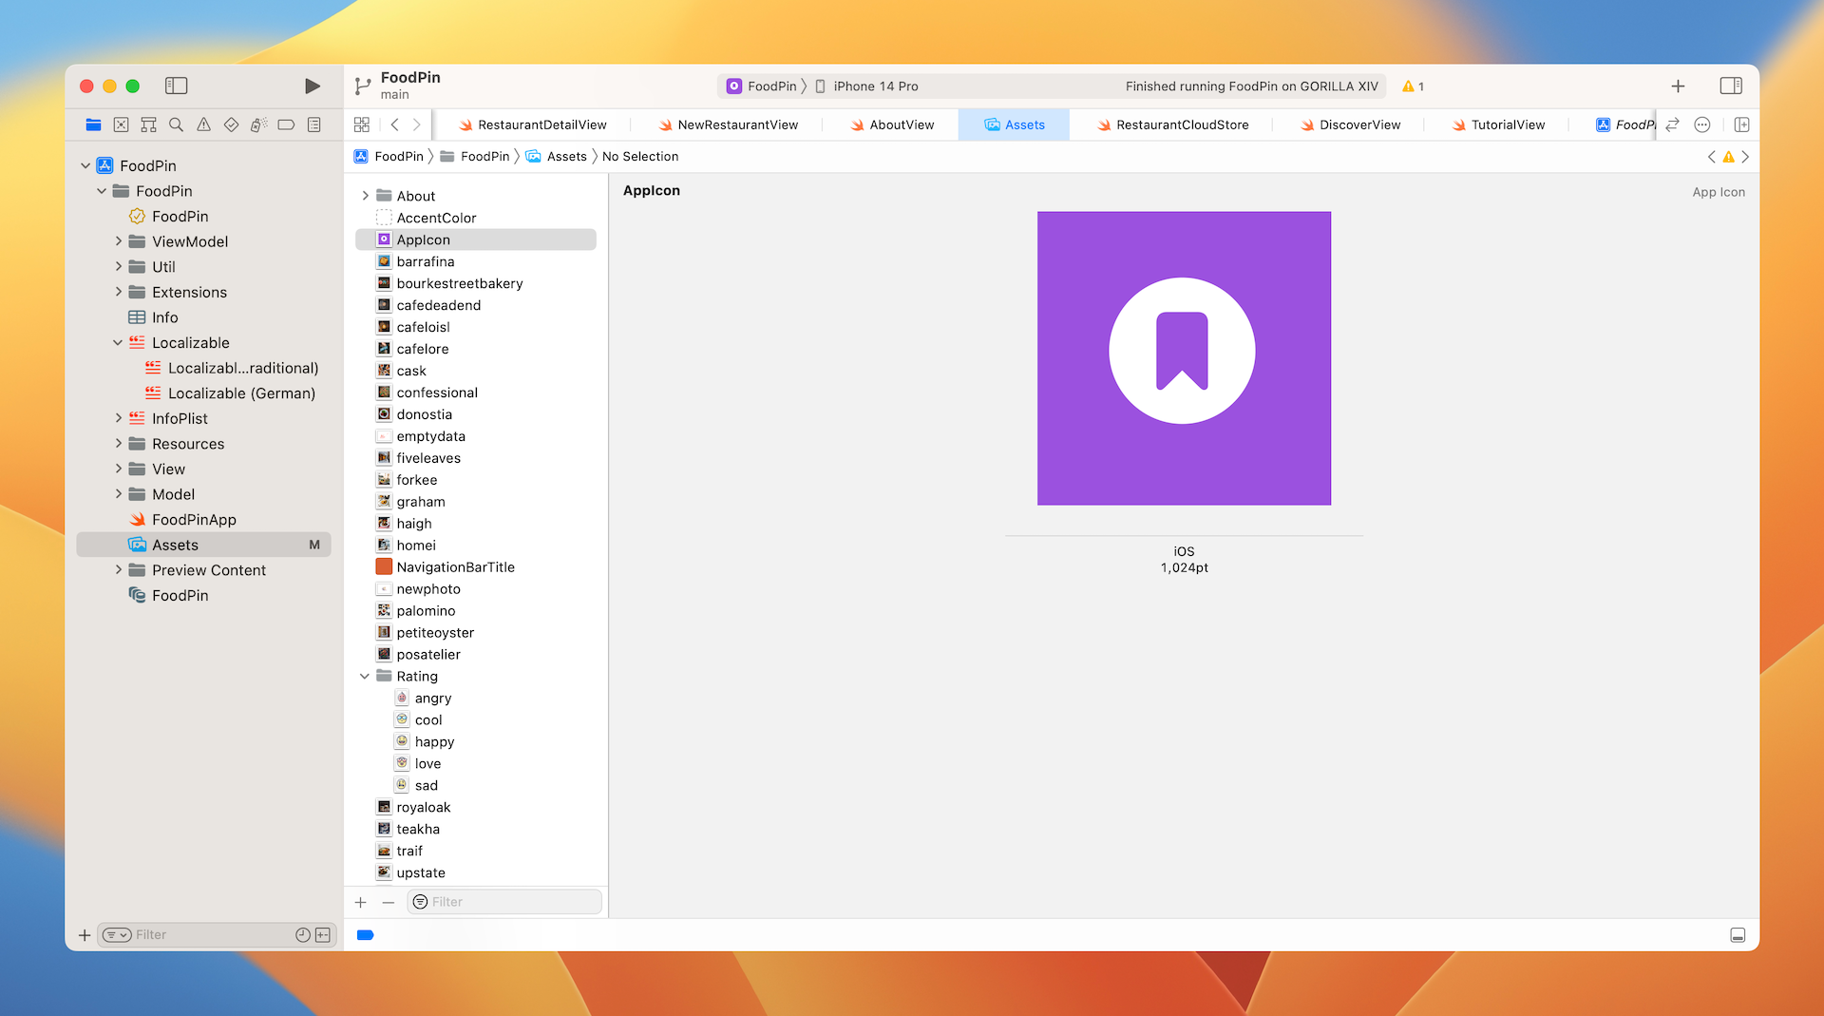Open the Report navigator list icon
The image size is (1824, 1016).
(x=313, y=125)
